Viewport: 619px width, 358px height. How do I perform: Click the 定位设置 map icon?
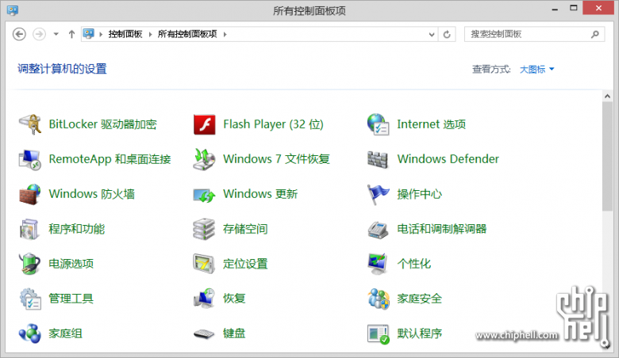click(204, 264)
